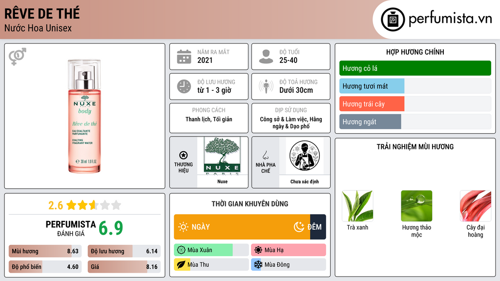This screenshot has width=500, height=281.
Task: Click the sun icon for Mùa Hạ
Action: (258, 250)
